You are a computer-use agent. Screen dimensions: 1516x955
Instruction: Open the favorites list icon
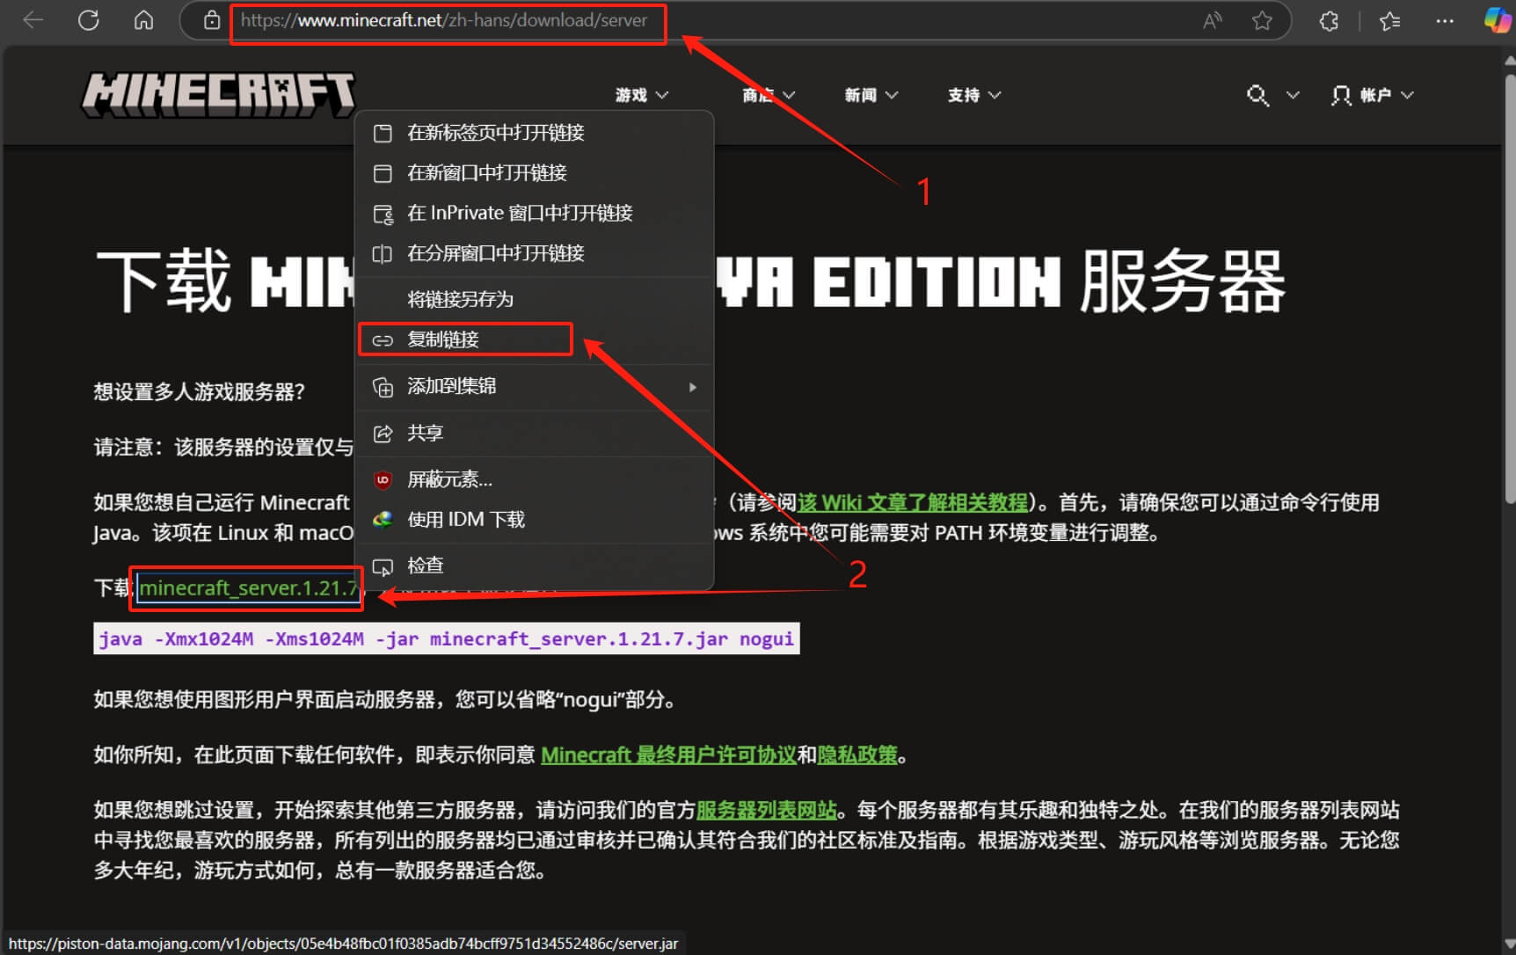point(1389,20)
